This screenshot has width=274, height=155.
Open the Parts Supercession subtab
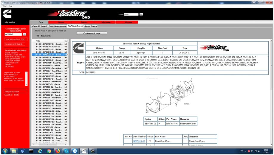coord(58,26)
